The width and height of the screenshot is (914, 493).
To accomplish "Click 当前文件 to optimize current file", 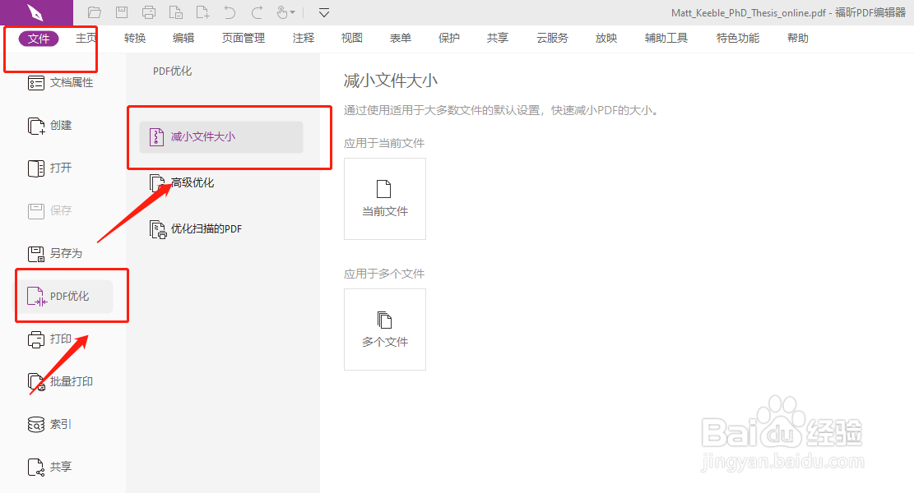I will tap(384, 199).
